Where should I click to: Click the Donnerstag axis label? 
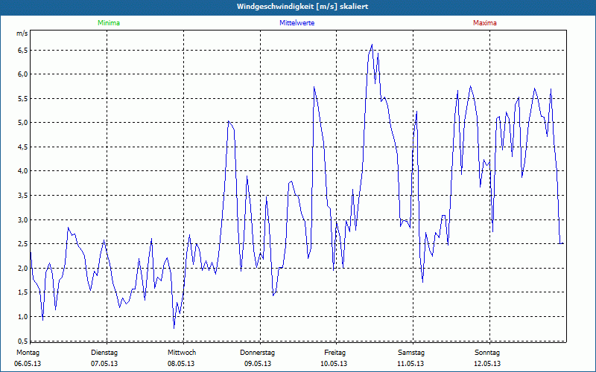click(x=257, y=353)
